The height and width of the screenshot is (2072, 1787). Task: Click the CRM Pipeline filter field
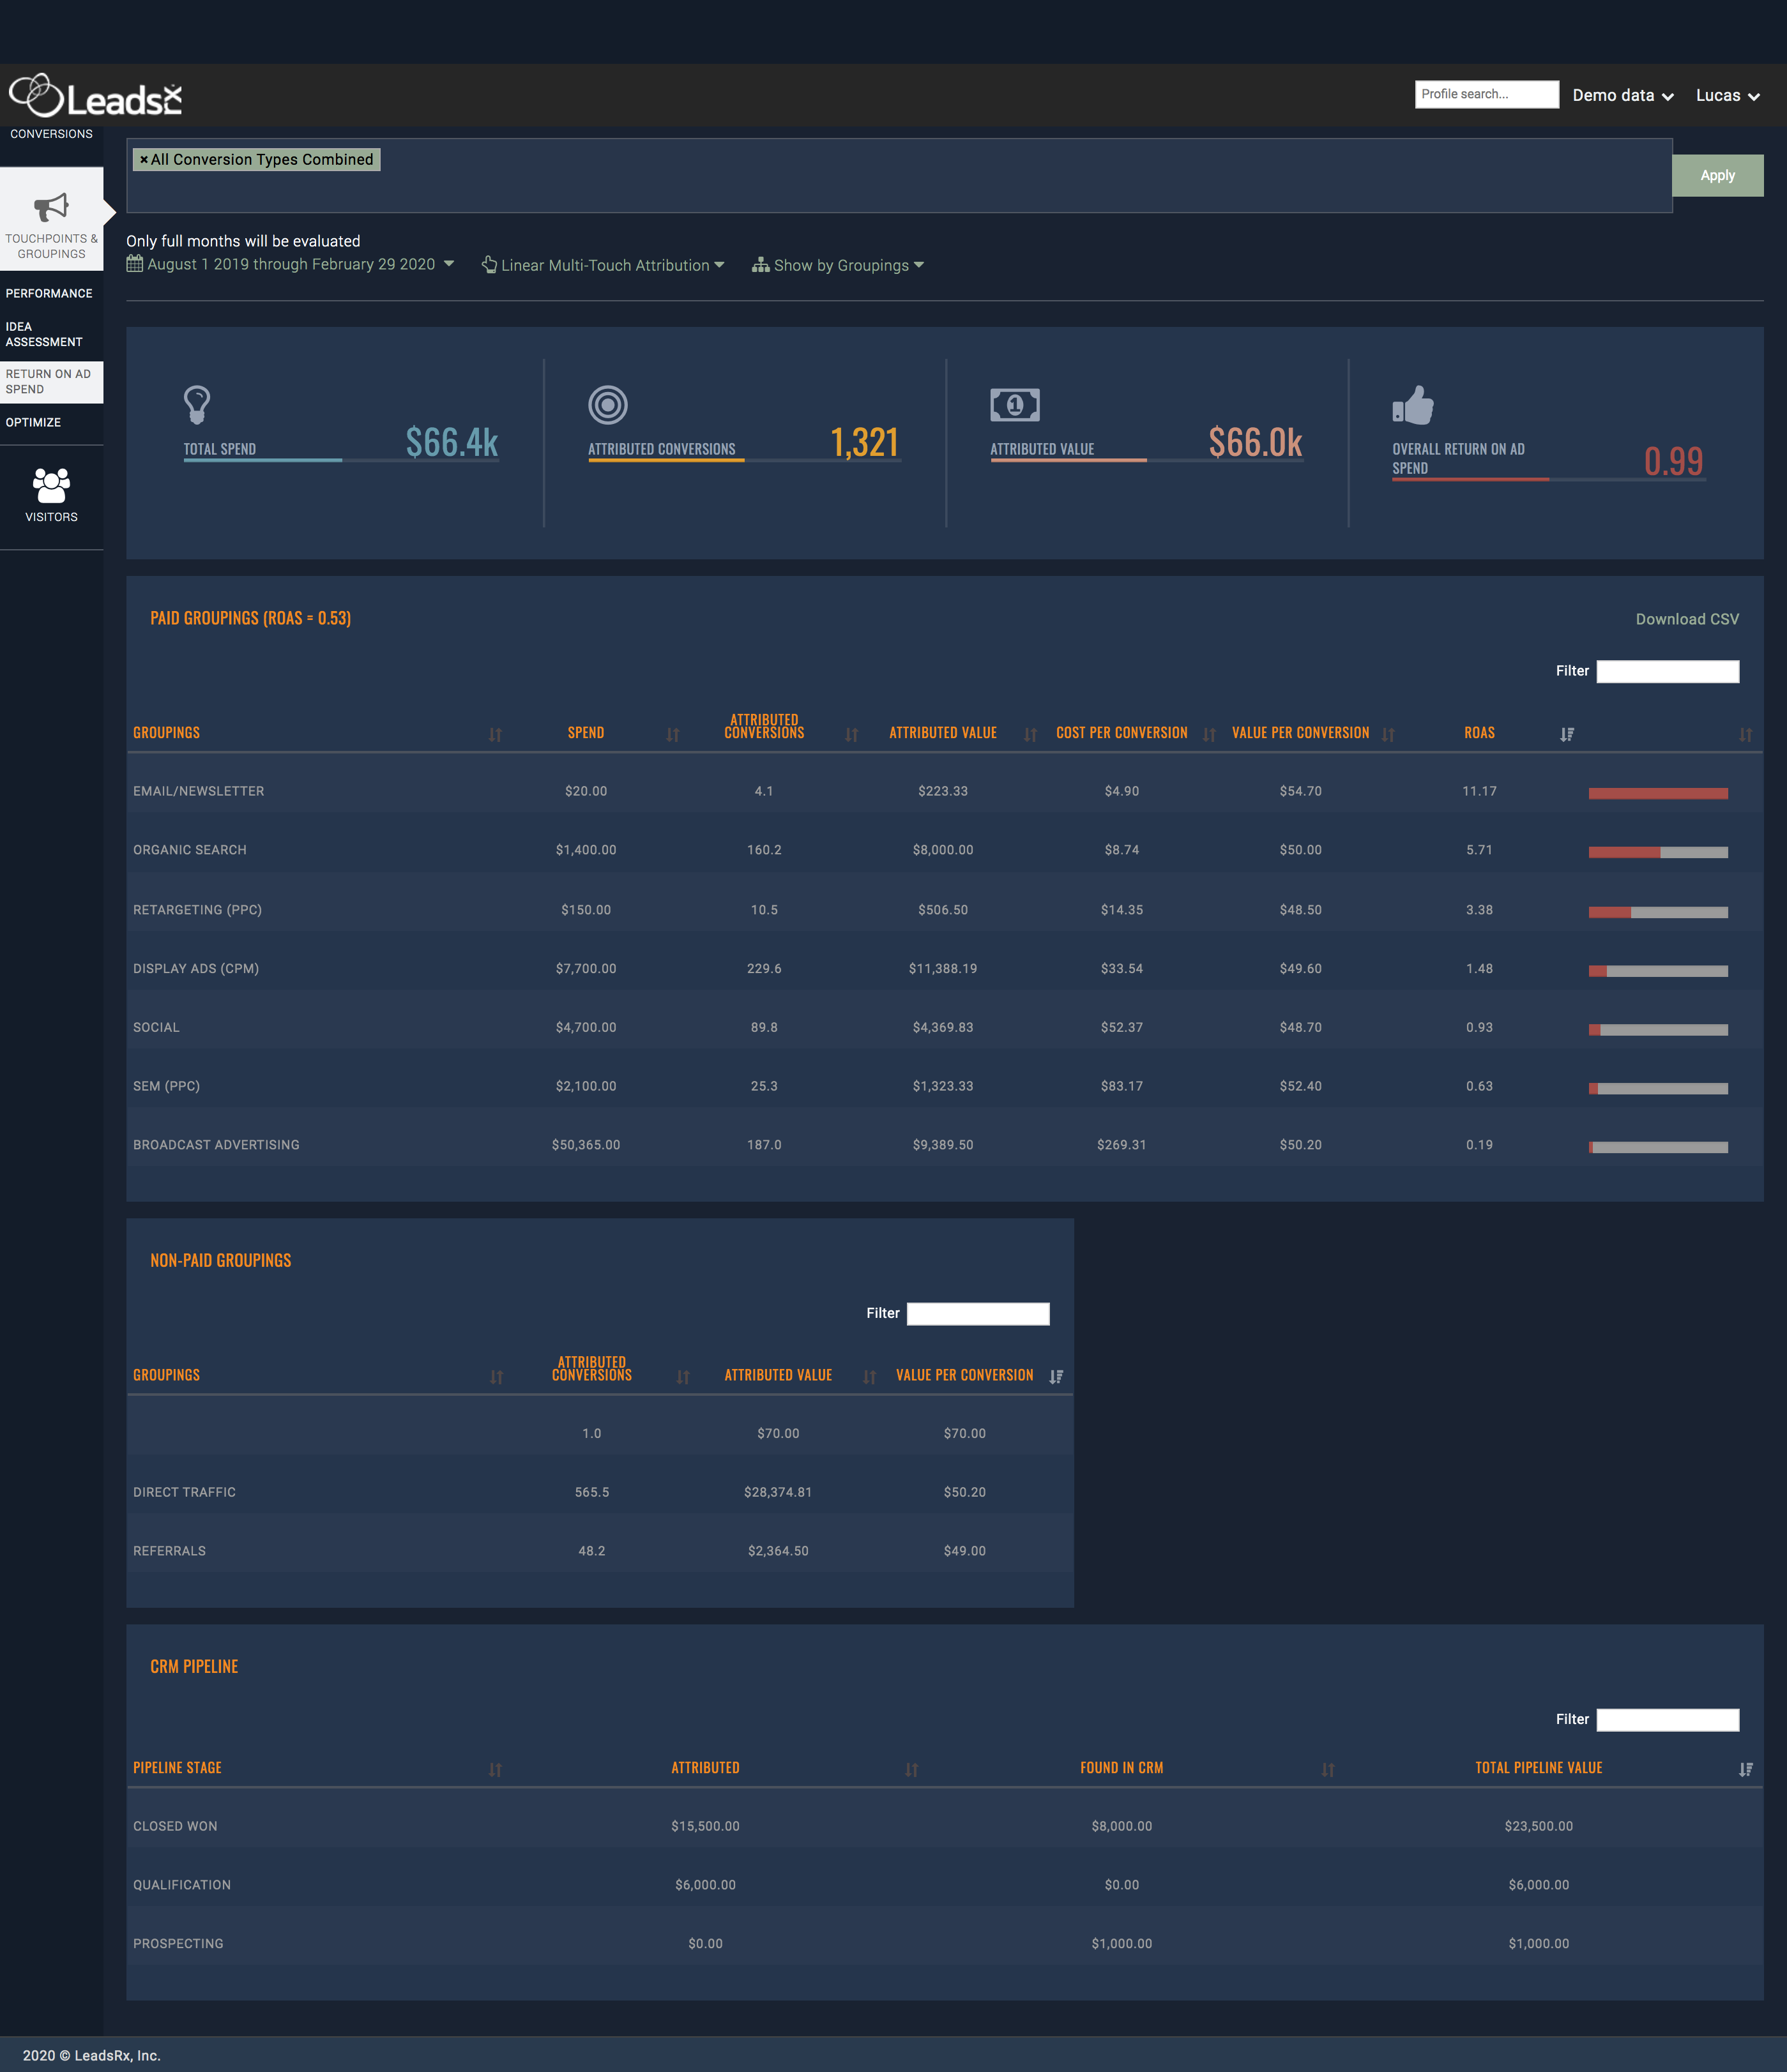point(1667,1719)
